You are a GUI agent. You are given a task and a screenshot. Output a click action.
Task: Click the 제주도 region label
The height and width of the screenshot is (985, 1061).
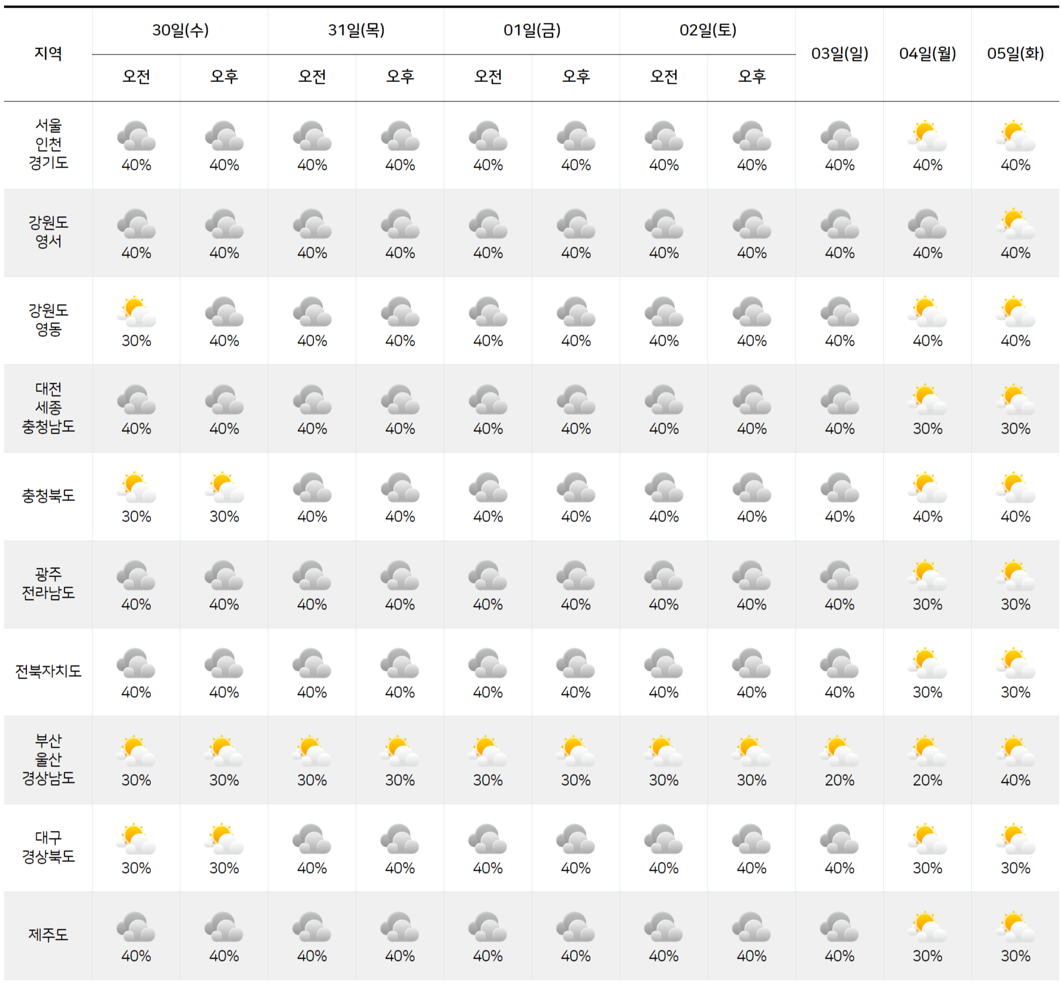[48, 935]
